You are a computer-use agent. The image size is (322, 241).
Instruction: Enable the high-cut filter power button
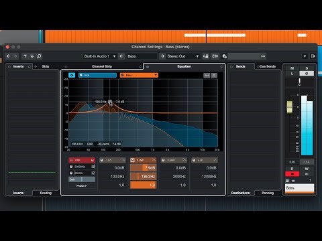click(71, 167)
